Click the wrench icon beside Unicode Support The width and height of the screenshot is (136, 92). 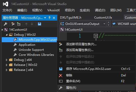pos(15,50)
